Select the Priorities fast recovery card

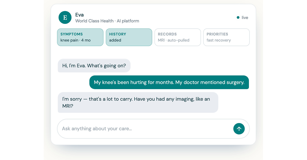pos(227,37)
